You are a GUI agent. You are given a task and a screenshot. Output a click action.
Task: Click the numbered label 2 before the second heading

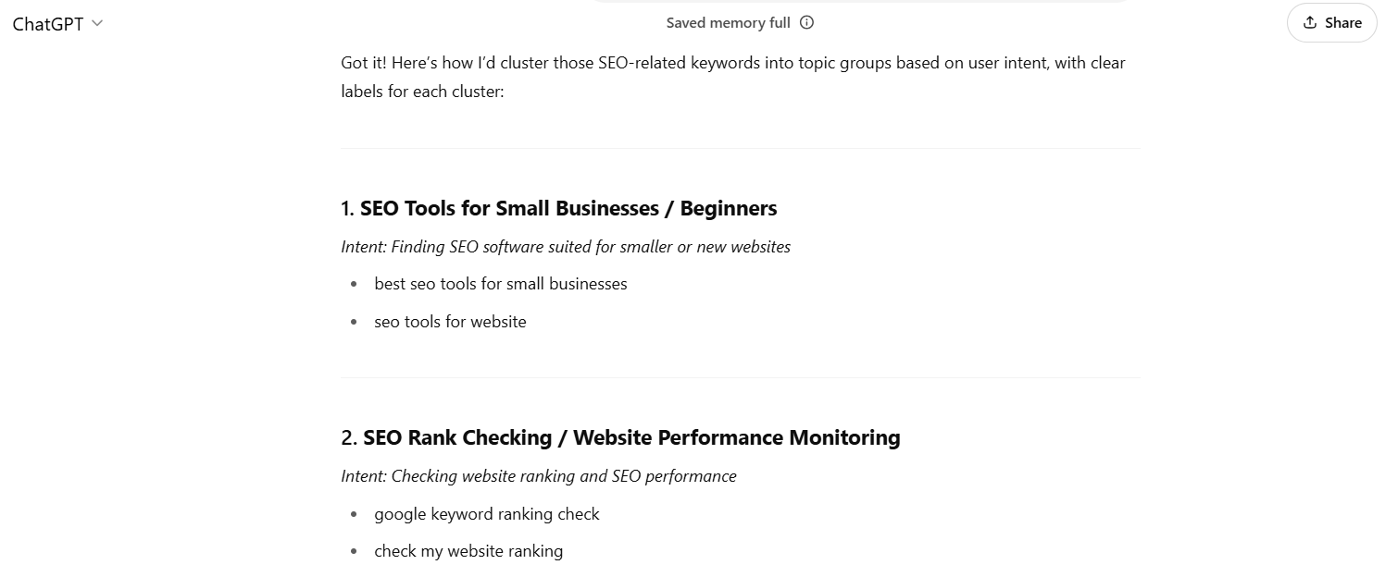point(347,437)
